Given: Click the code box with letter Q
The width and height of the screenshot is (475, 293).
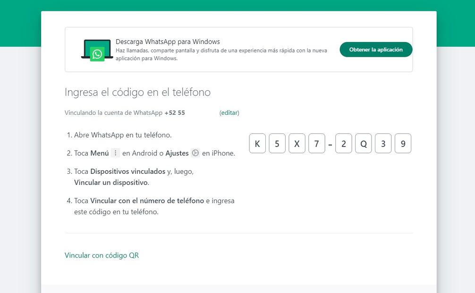Looking at the screenshot, I should click(x=364, y=144).
